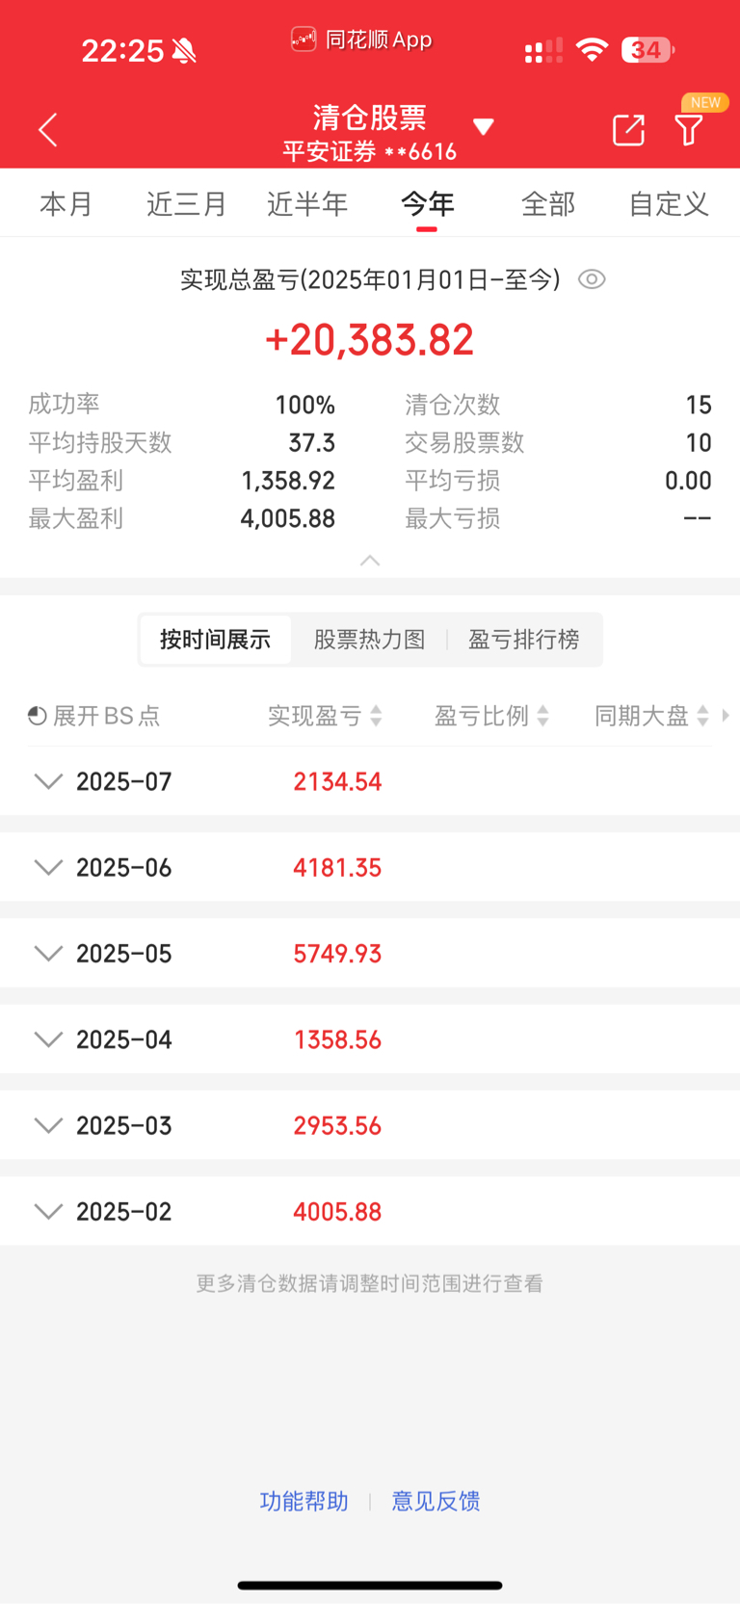Open the share export icon
Image resolution: width=740 pixels, height=1604 pixels.
point(628,129)
